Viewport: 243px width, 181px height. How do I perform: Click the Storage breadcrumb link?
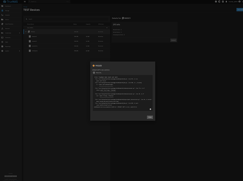25,7
